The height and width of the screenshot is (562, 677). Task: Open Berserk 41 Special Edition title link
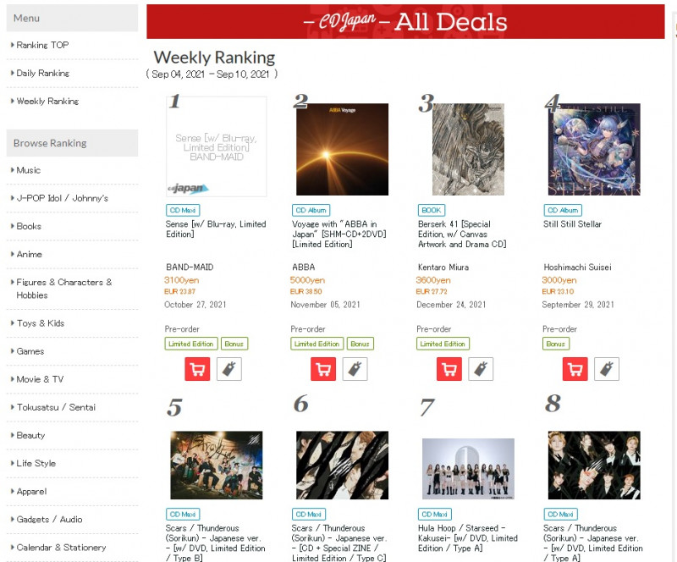pos(454,234)
